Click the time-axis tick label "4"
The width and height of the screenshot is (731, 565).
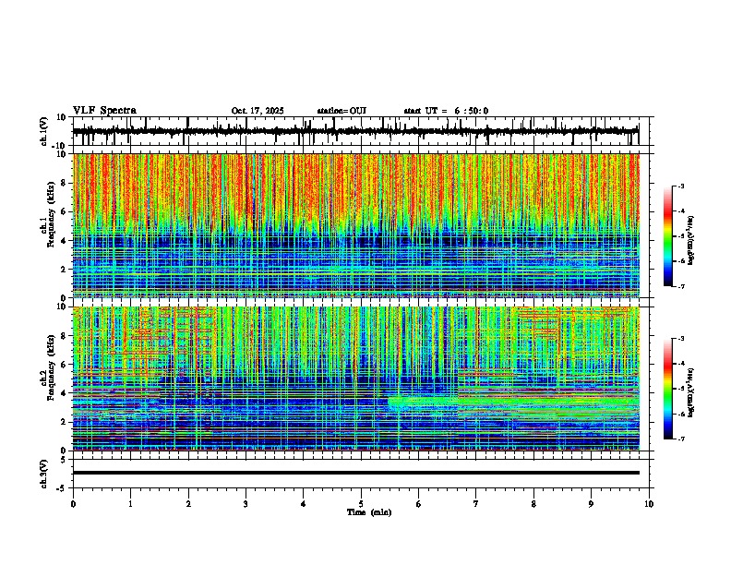click(x=304, y=504)
